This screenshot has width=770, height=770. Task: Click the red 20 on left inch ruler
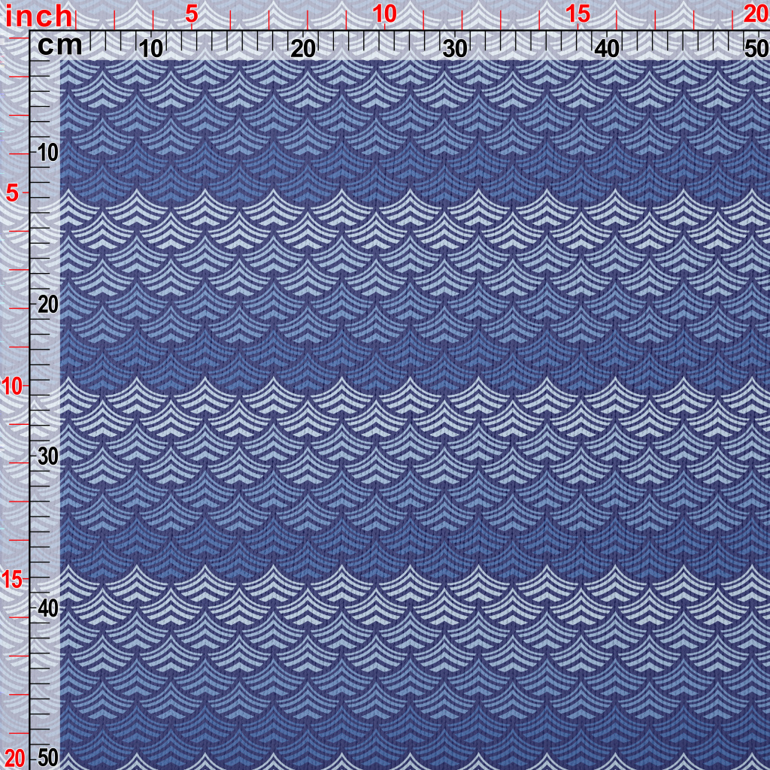click(14, 757)
